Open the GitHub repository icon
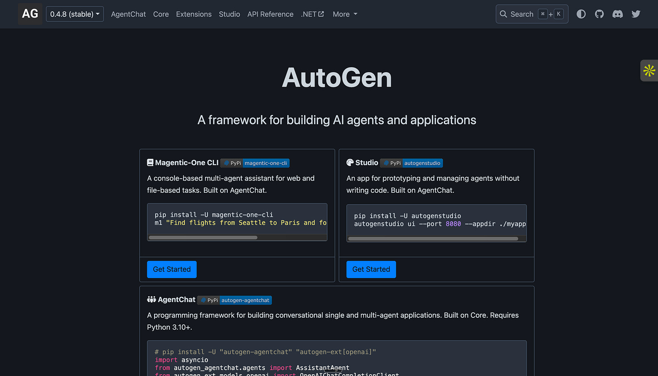This screenshot has height=376, width=658. pyautogui.click(x=599, y=14)
